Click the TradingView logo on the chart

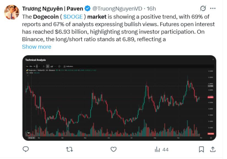pyautogui.click(x=29, y=133)
